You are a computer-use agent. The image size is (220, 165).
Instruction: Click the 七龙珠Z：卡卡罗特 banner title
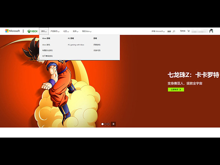[x=193, y=75]
